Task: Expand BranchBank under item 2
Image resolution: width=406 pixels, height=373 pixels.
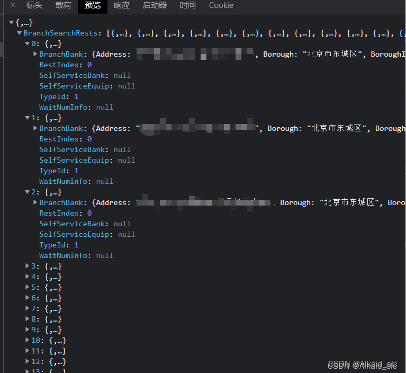Action: pos(35,202)
